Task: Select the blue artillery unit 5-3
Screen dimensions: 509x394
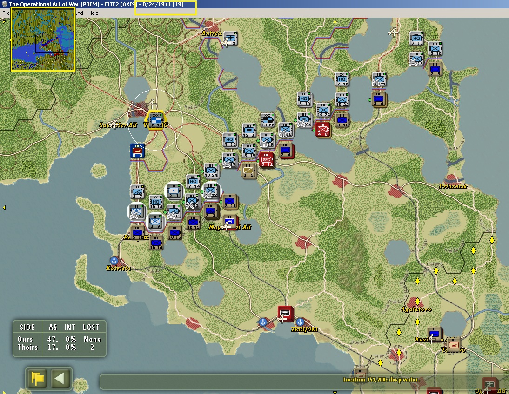Action: click(x=137, y=151)
